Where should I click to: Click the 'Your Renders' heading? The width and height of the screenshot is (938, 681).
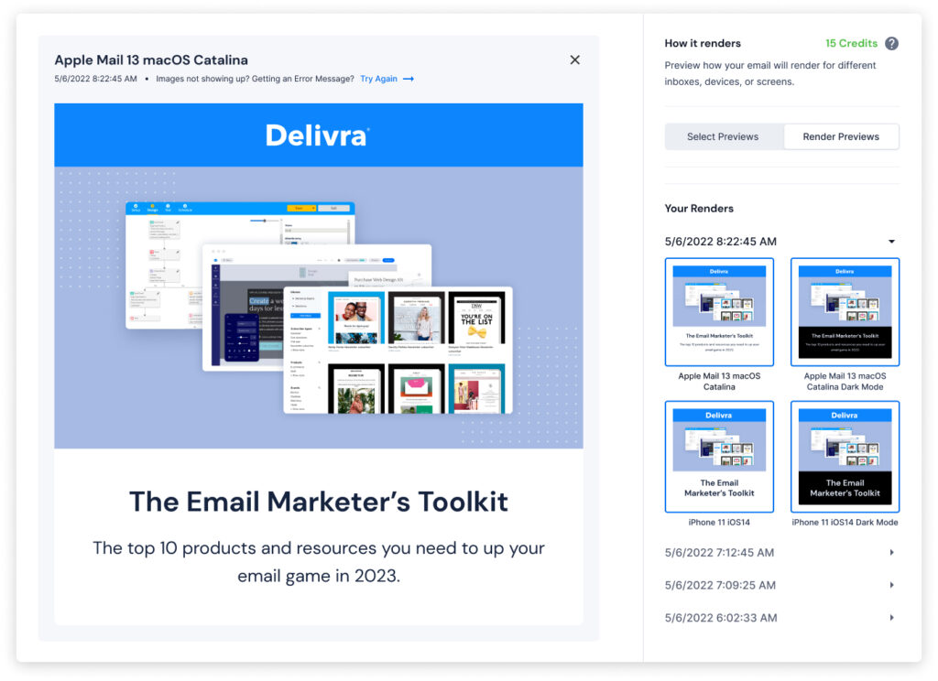[x=699, y=209]
